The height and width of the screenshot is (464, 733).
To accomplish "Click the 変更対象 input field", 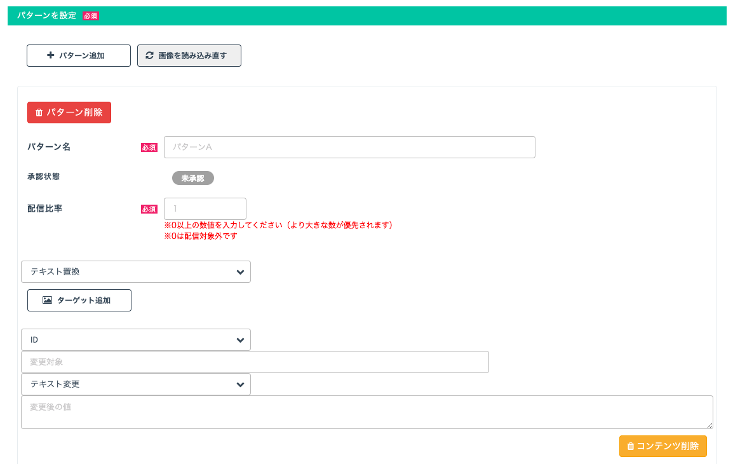I will coord(255,362).
